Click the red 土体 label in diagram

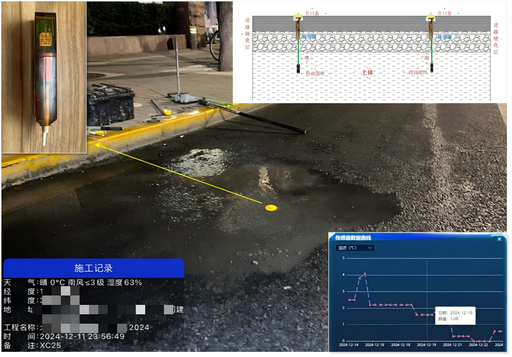point(367,73)
